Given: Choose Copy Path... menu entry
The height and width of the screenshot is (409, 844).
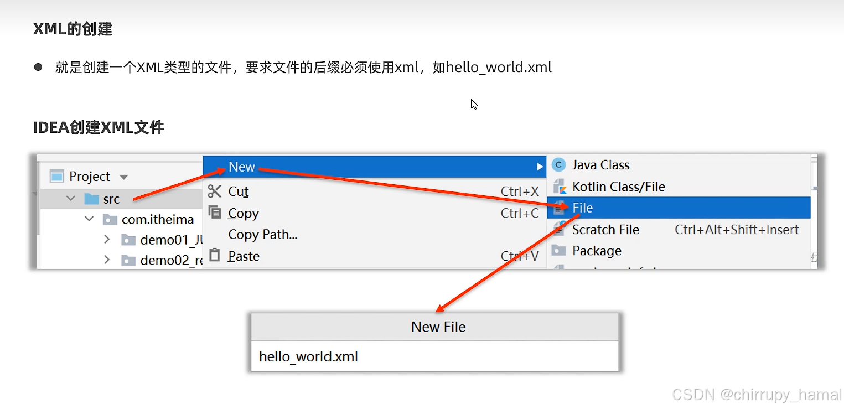Looking at the screenshot, I should pyautogui.click(x=375, y=234).
